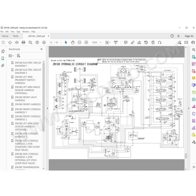196x196 pixels.
Task: Toggle the bookmarks panel in left sidebar
Action: 3,58
